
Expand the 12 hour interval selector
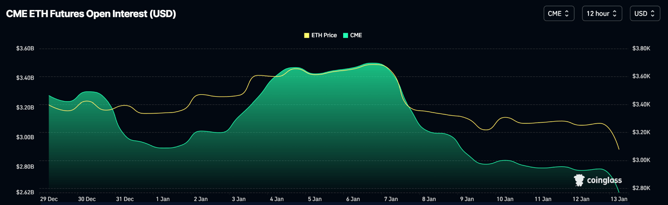[602, 14]
